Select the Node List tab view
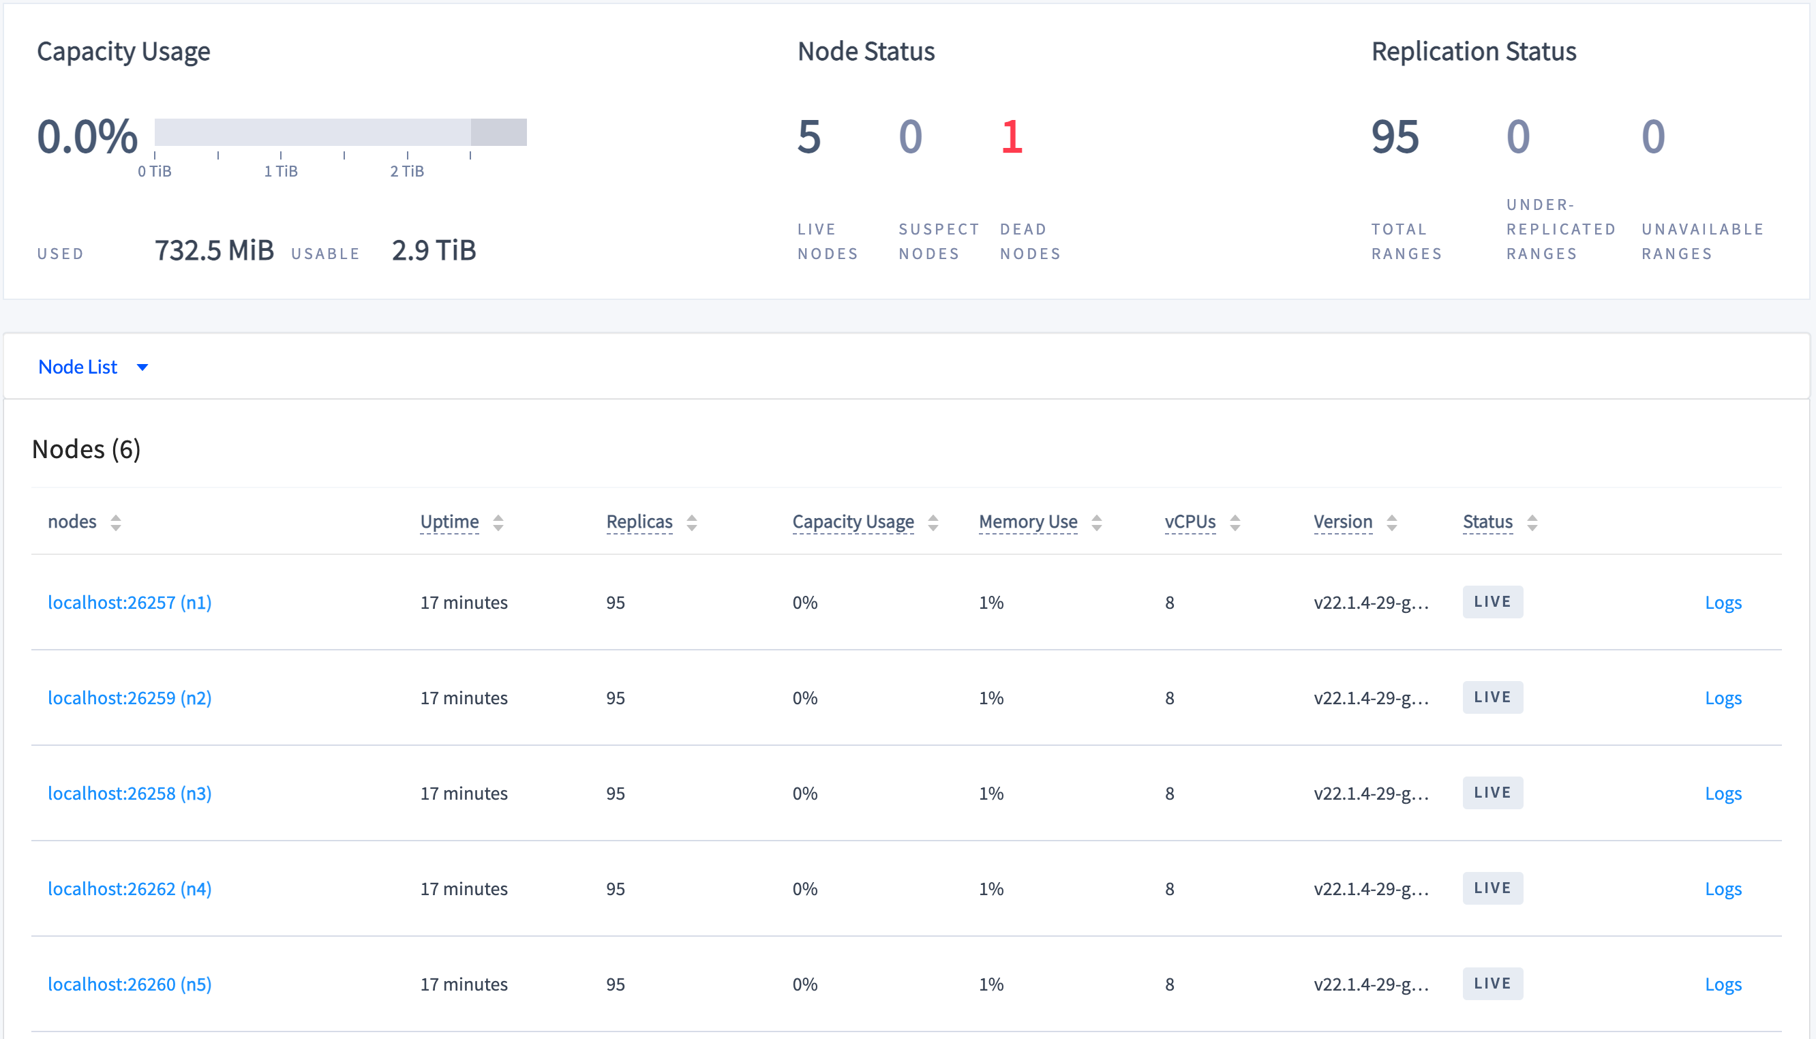 click(x=95, y=367)
